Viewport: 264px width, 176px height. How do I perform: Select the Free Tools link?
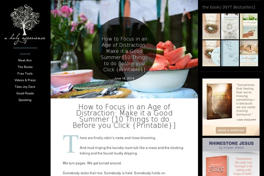click(x=25, y=73)
